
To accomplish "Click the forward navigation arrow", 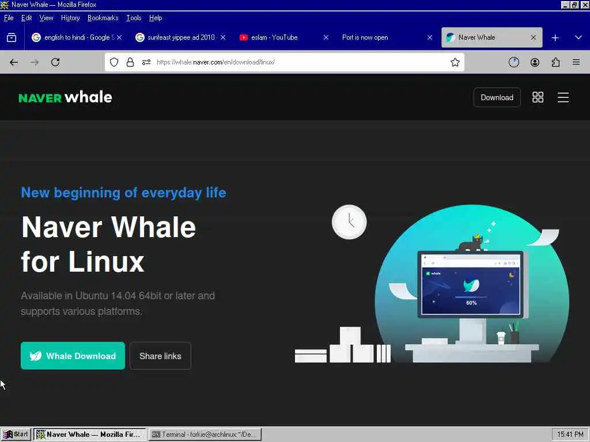I will 35,62.
